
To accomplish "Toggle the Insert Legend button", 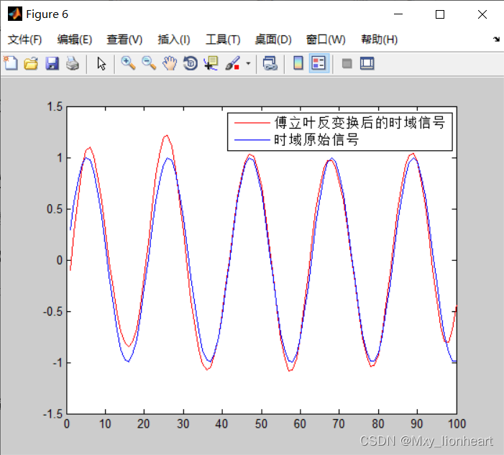I will point(319,63).
